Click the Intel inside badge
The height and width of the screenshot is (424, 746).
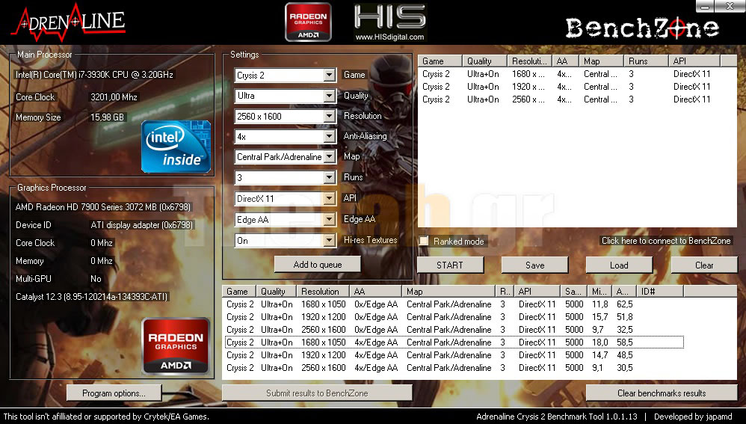pos(176,147)
